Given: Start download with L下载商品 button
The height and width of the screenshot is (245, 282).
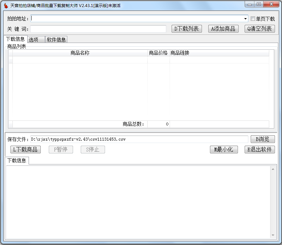Looking at the screenshot, I should pos(25,150).
